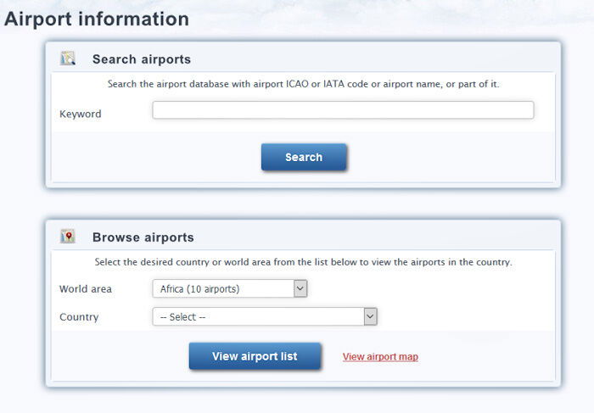This screenshot has width=594, height=413.
Task: Click empty area beside the Search button
Action: click(441, 158)
